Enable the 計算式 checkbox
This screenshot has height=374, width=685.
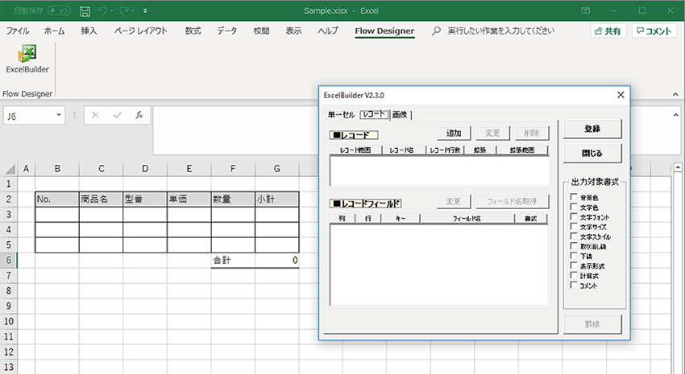tap(574, 276)
